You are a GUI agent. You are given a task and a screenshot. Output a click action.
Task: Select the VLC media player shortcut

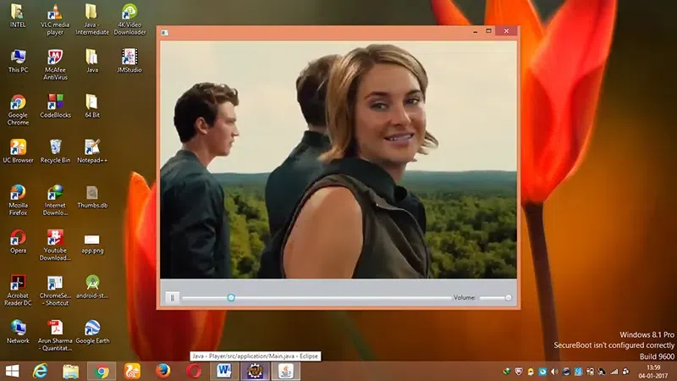[x=55, y=19]
